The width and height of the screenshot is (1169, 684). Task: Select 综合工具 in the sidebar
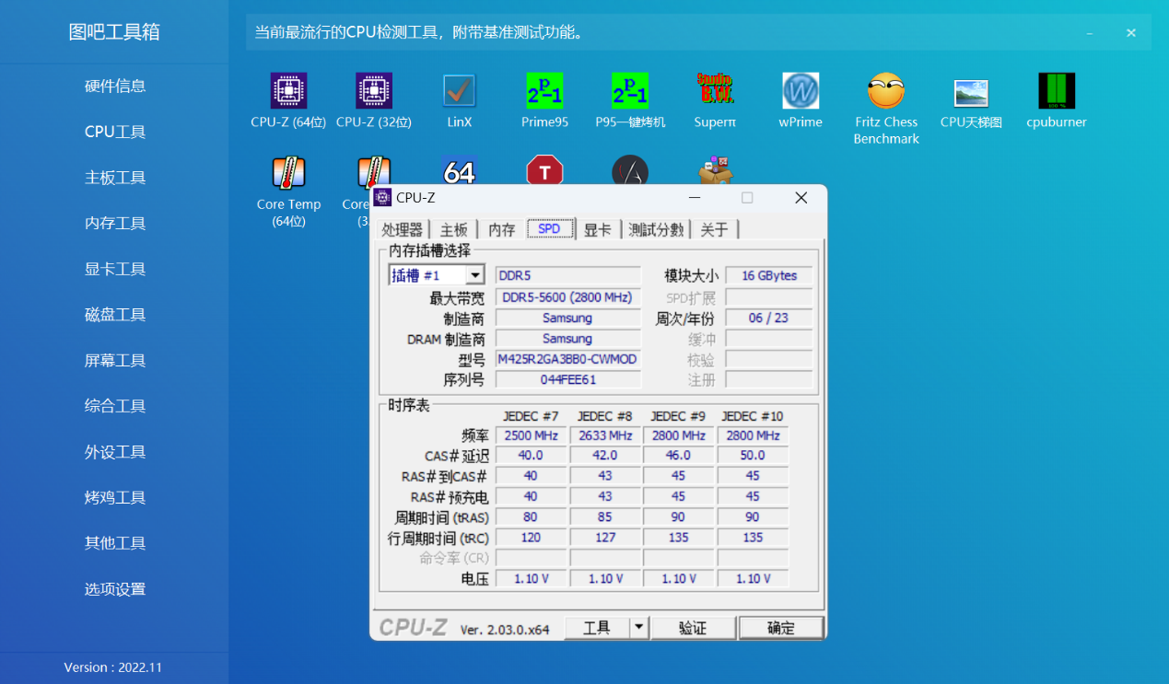pyautogui.click(x=115, y=406)
